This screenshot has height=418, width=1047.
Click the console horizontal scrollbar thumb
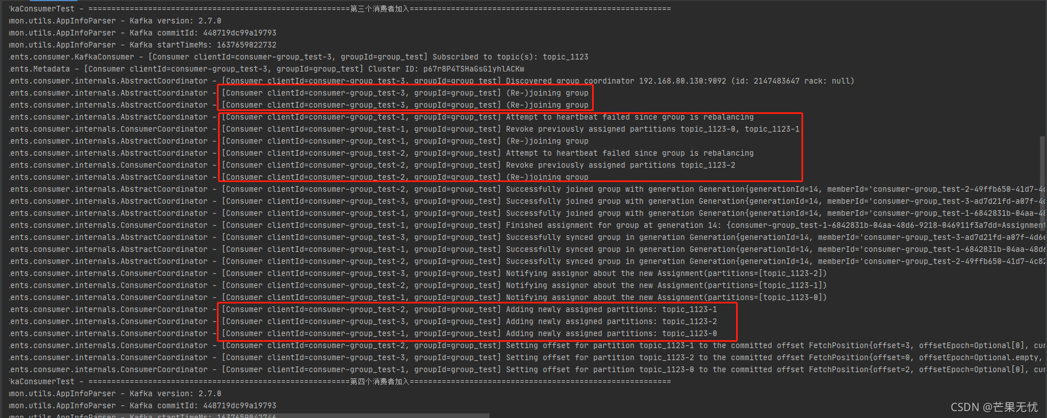[291, 416]
